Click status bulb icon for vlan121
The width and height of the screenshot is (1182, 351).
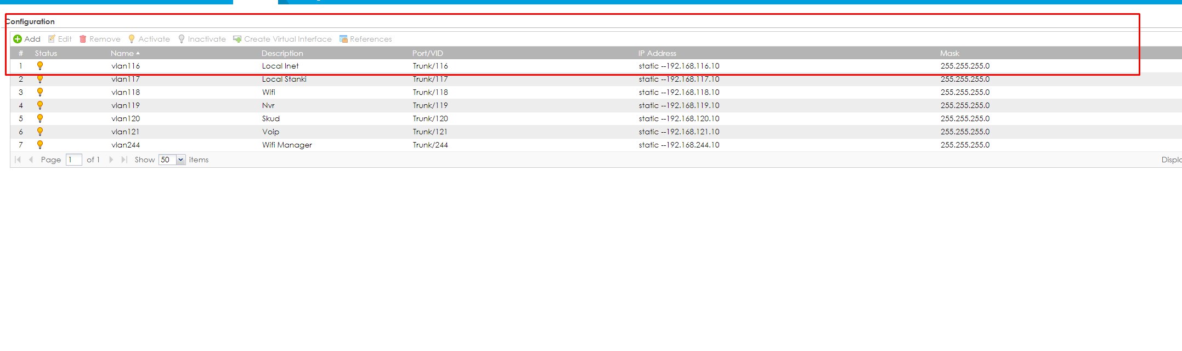tap(40, 132)
